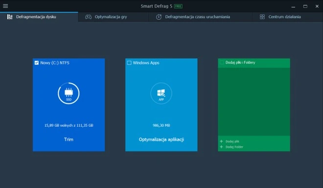This screenshot has width=323, height=188.
Task: Click the FREE edition badge
Action: [178, 6]
